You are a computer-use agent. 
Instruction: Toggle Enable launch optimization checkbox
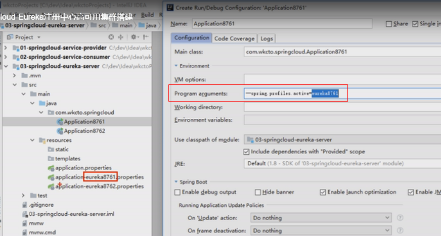tap(323, 192)
